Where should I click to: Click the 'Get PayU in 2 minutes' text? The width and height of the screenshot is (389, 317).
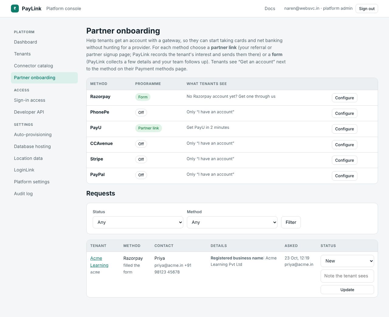pyautogui.click(x=208, y=127)
